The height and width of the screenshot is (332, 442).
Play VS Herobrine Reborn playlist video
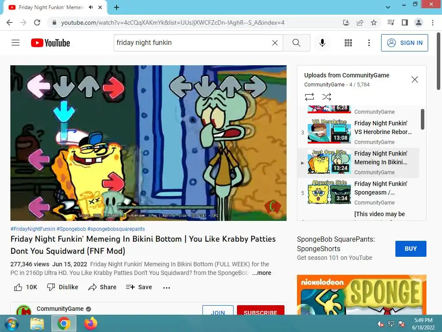coord(359,132)
